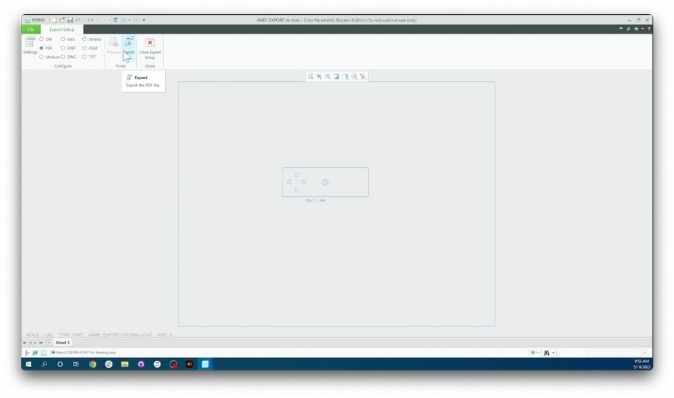
Task: Select the STEP export format
Action: [63, 48]
